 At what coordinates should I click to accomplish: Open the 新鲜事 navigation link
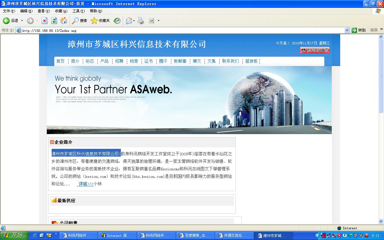(180, 61)
